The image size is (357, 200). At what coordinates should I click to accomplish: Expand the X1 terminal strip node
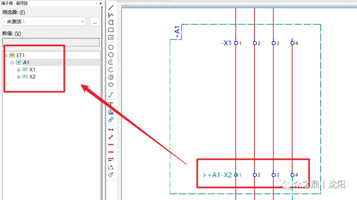click(19, 70)
